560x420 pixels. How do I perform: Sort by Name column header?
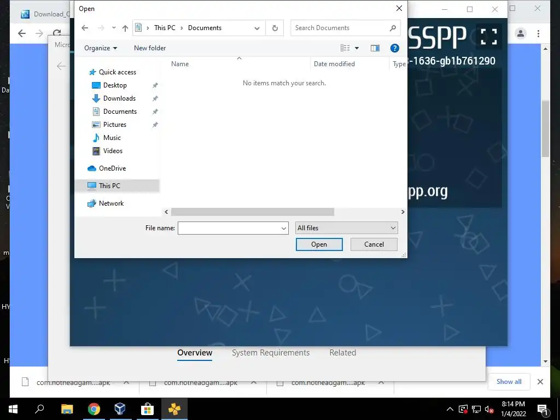click(x=180, y=64)
